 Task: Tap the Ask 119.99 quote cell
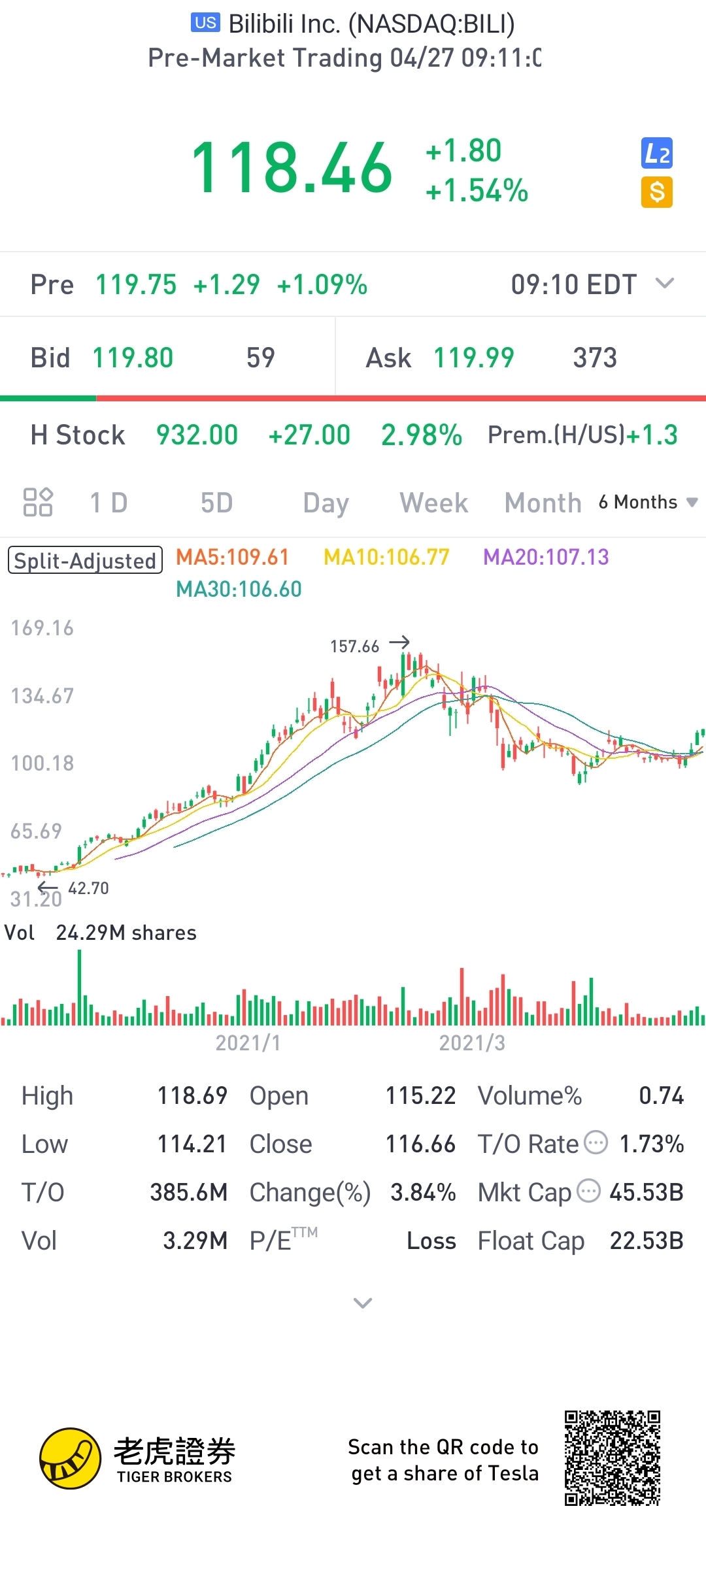coord(521,358)
